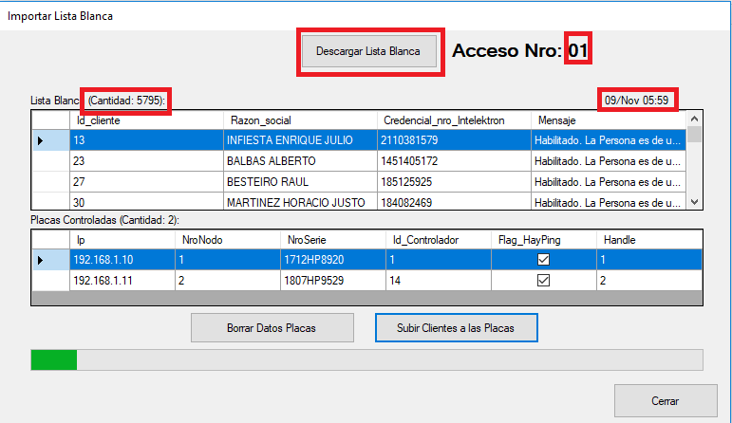
Task: Close the dialog with Cerrar button
Action: pos(665,401)
